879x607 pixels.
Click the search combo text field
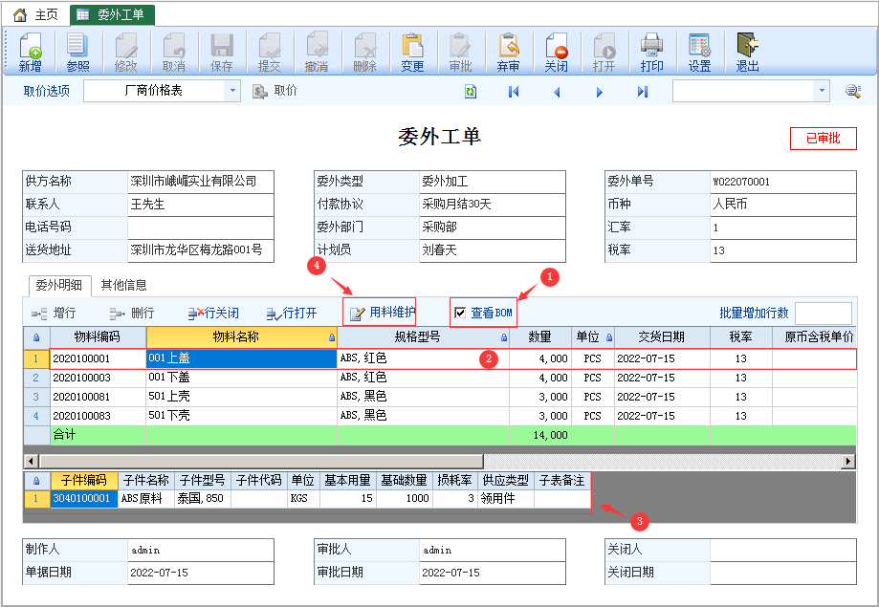[x=743, y=91]
